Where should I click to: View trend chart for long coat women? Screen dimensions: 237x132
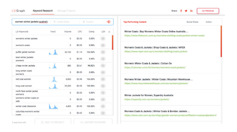click(x=53, y=86)
